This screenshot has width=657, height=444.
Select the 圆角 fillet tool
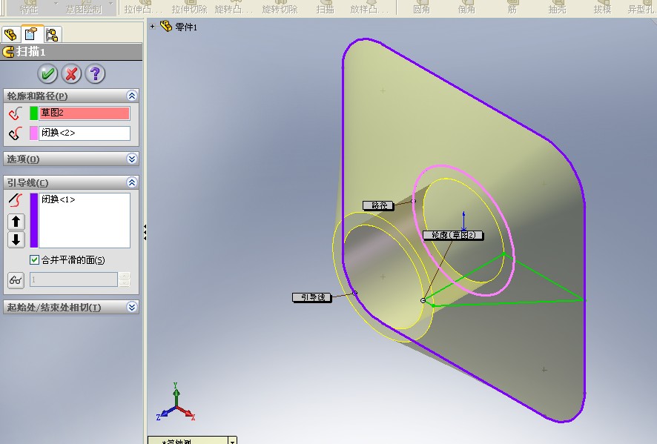pyautogui.click(x=421, y=9)
